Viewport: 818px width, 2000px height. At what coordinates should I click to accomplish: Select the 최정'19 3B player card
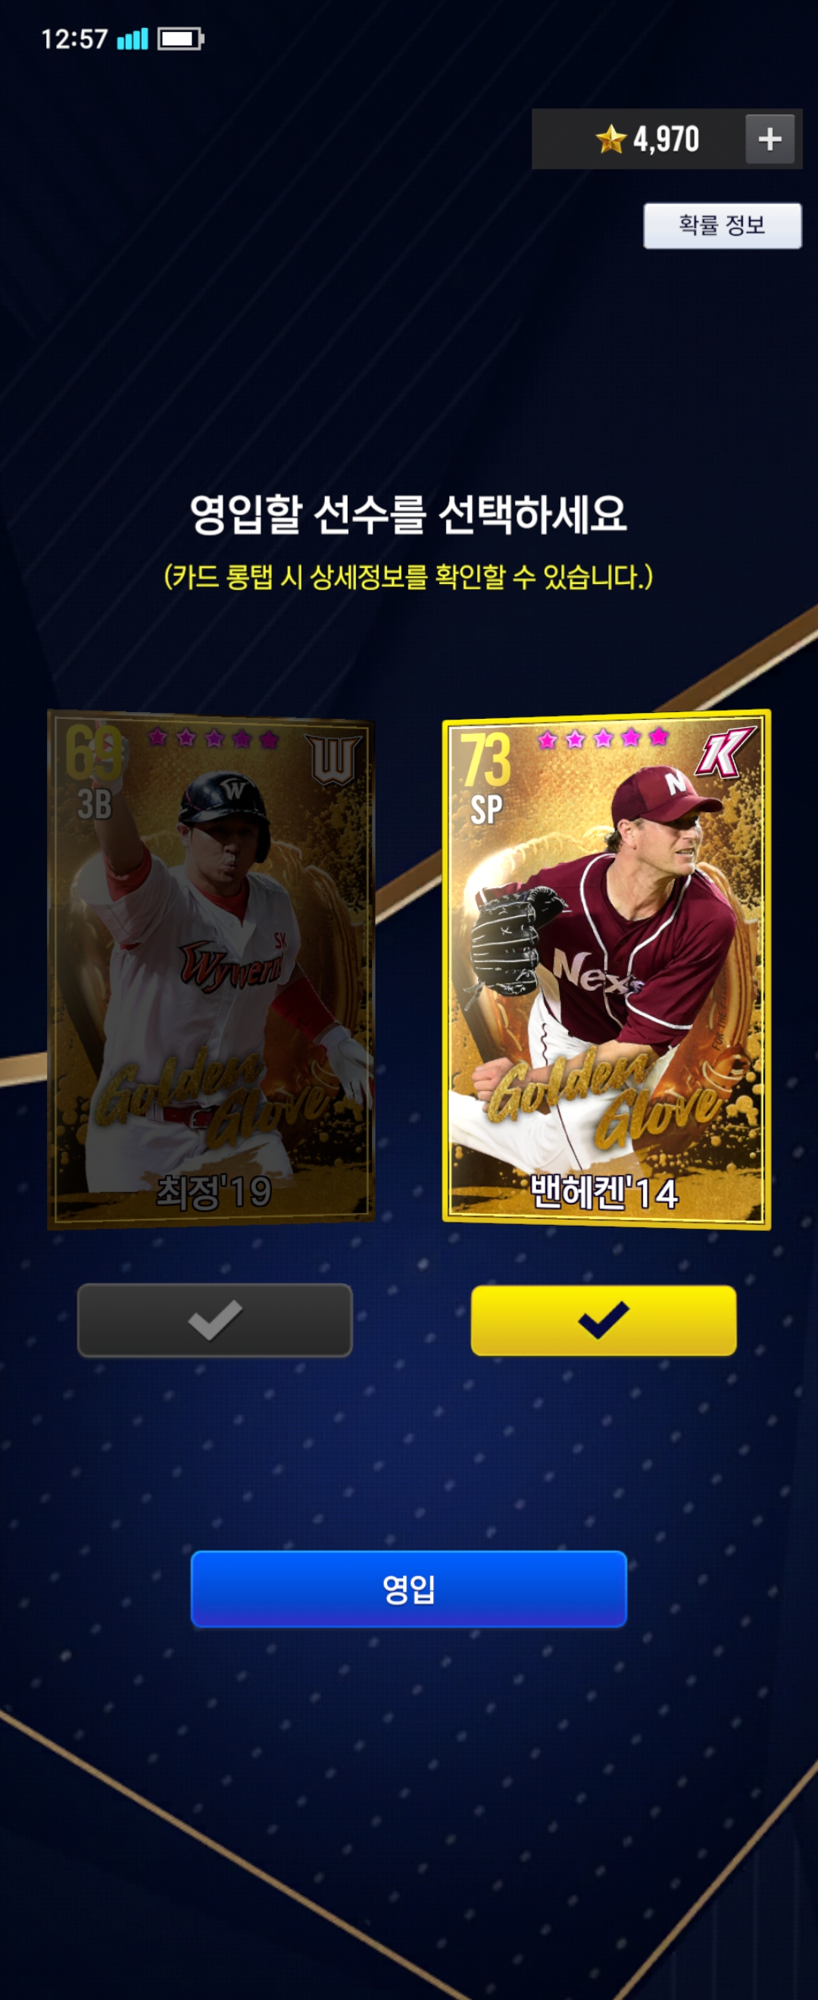(x=211, y=969)
